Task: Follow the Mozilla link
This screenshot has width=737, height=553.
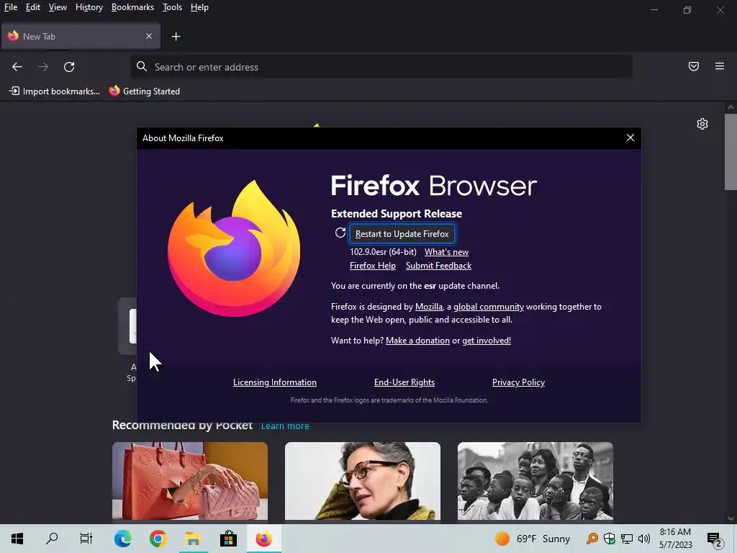Action: [x=429, y=307]
